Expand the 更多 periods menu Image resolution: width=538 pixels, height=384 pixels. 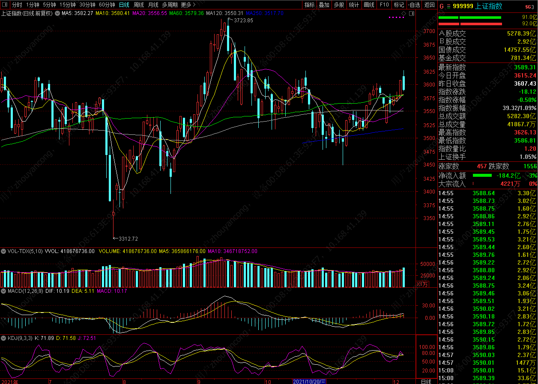click(188, 5)
